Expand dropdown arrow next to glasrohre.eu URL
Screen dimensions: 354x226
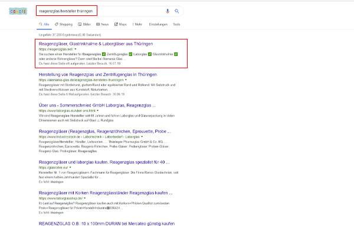70,168
